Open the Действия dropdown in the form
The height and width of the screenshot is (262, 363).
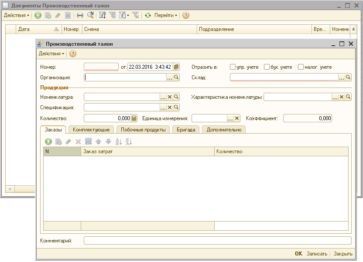pos(51,54)
